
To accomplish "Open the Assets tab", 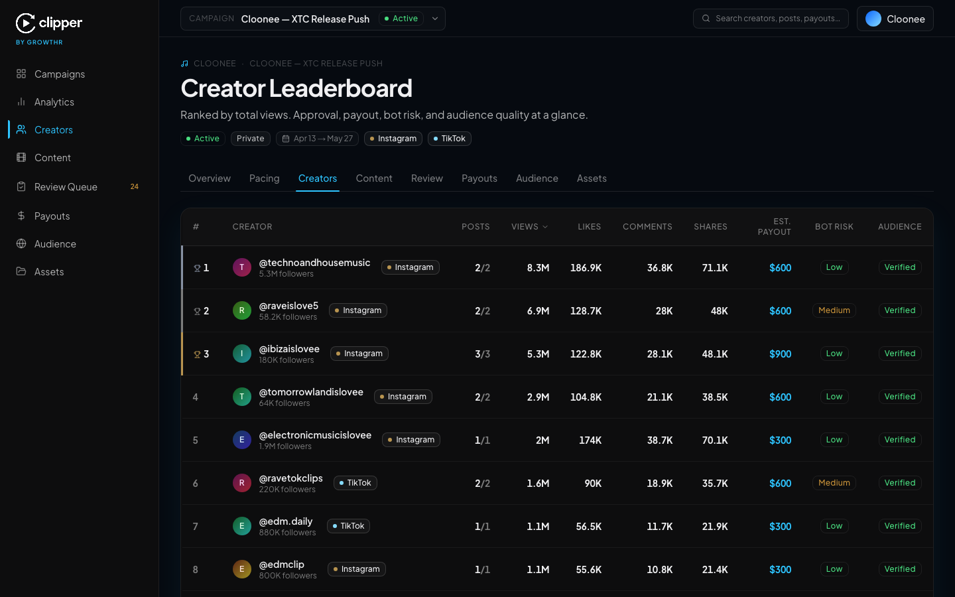I will [x=592, y=178].
